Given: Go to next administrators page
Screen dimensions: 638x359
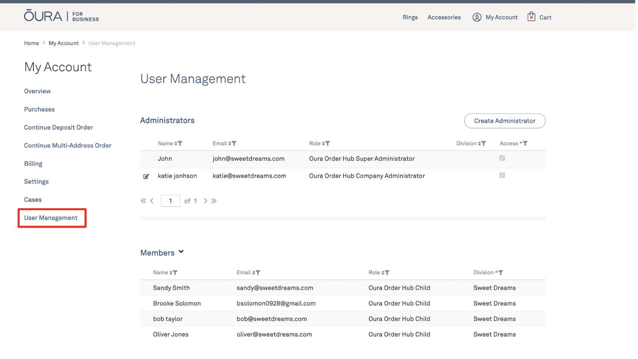Looking at the screenshot, I should coord(205,201).
